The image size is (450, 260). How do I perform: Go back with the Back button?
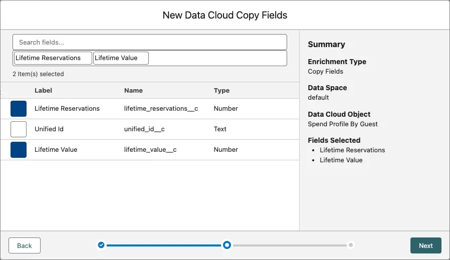tap(25, 245)
